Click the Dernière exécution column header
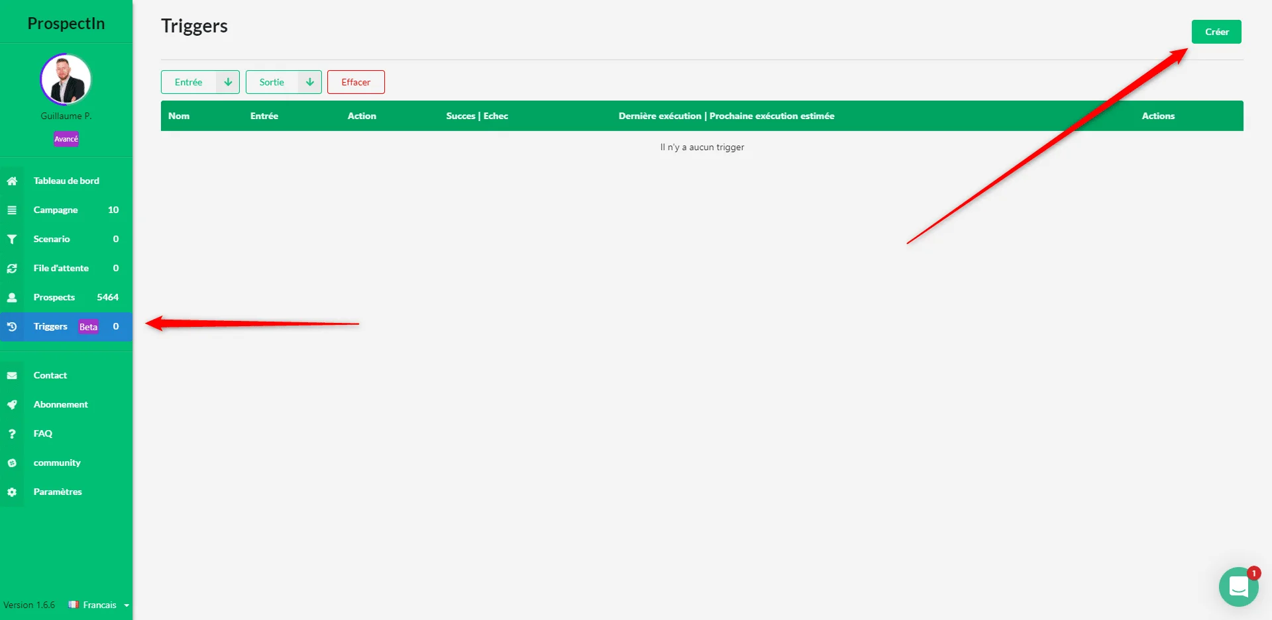The image size is (1272, 620). point(727,116)
